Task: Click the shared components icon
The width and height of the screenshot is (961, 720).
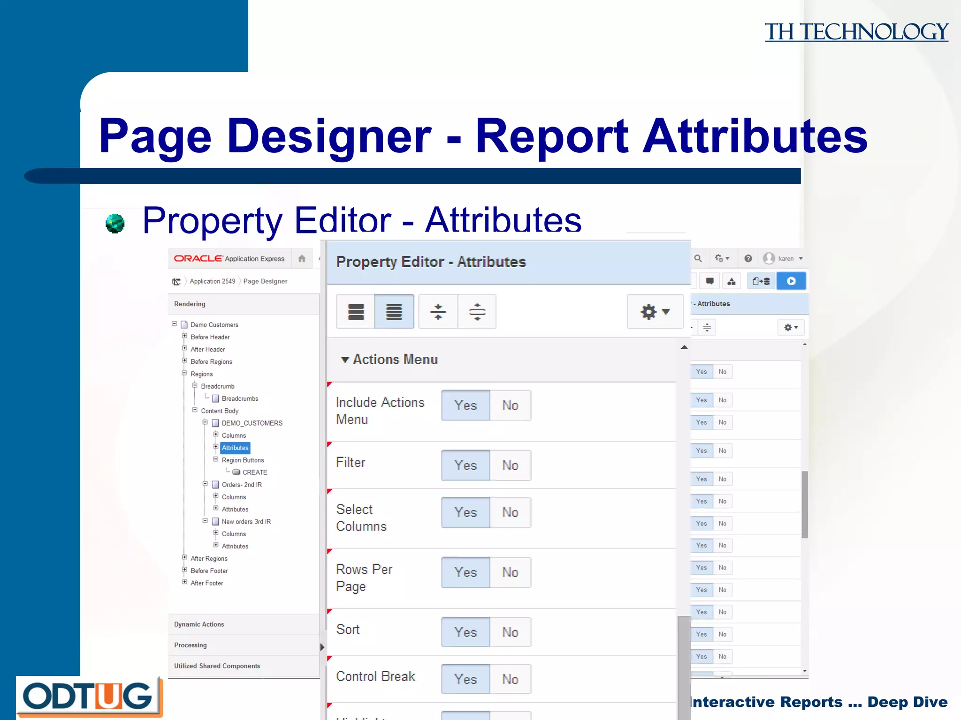Action: pos(732,281)
